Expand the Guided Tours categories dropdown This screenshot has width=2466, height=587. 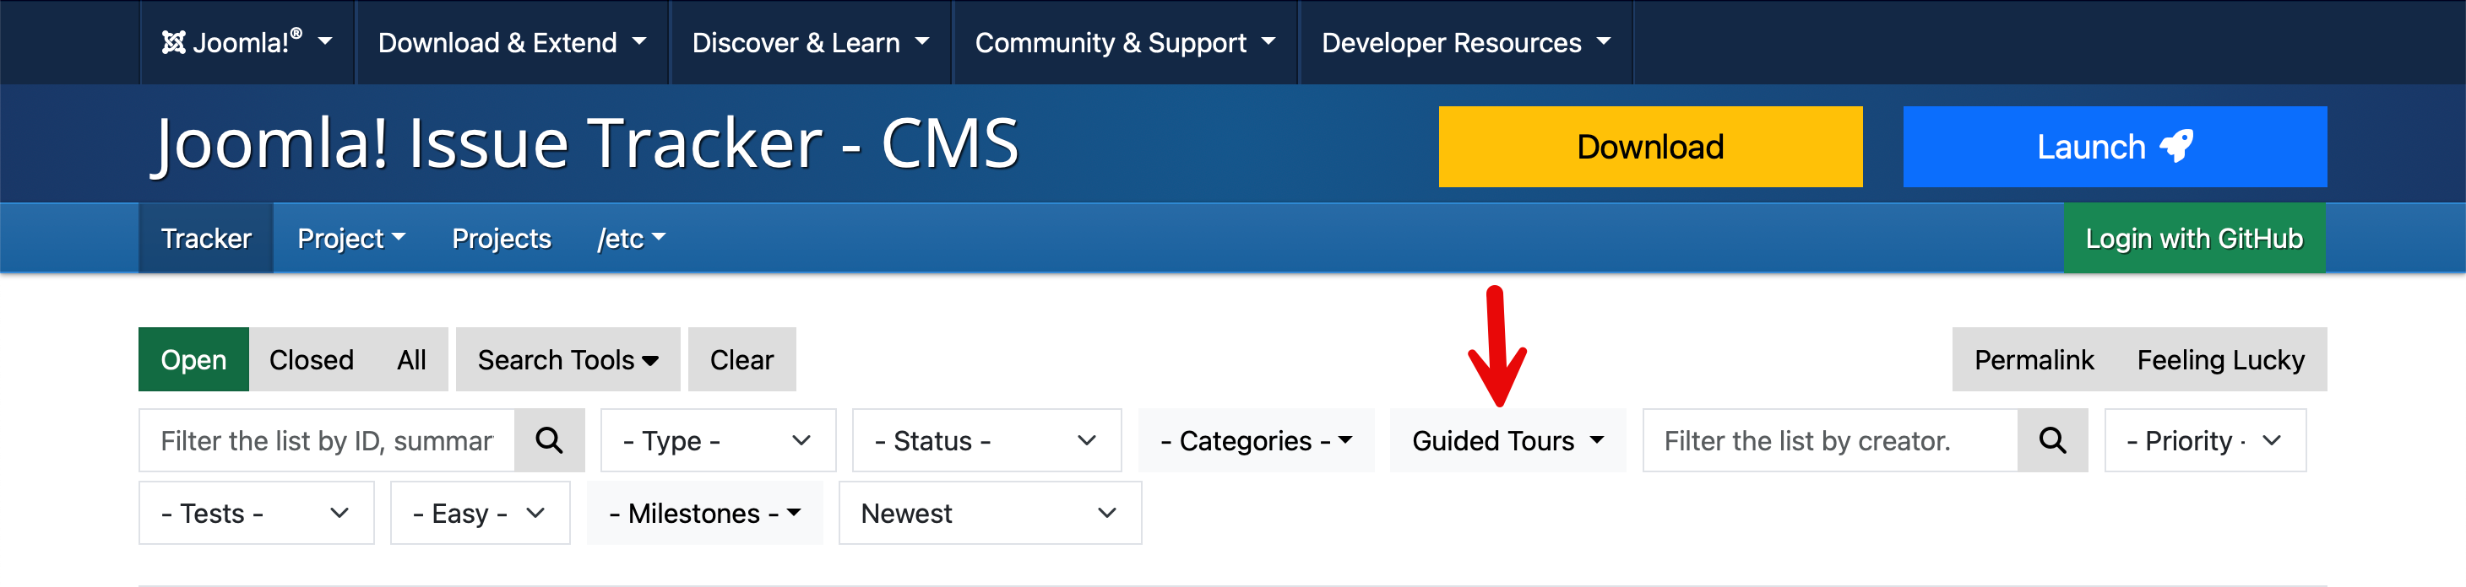tap(1507, 439)
